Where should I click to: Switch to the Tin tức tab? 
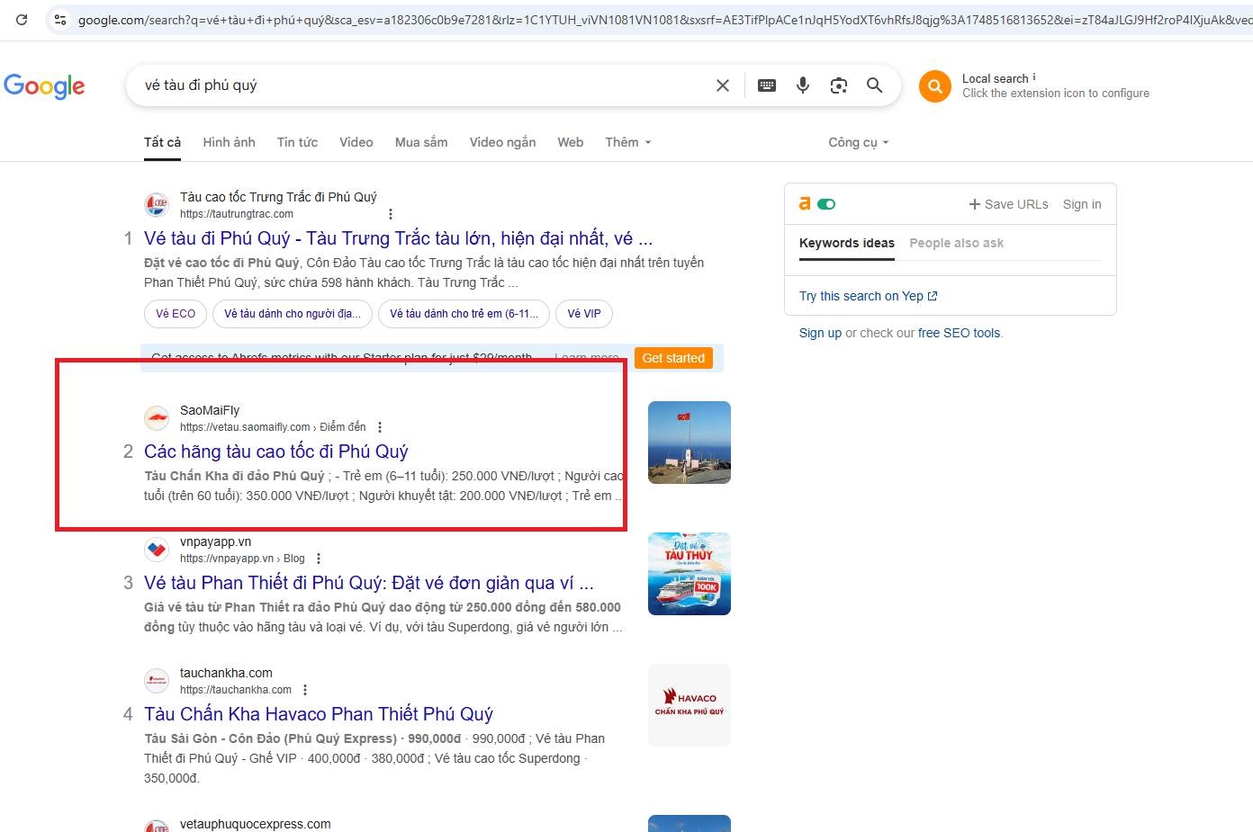297,142
